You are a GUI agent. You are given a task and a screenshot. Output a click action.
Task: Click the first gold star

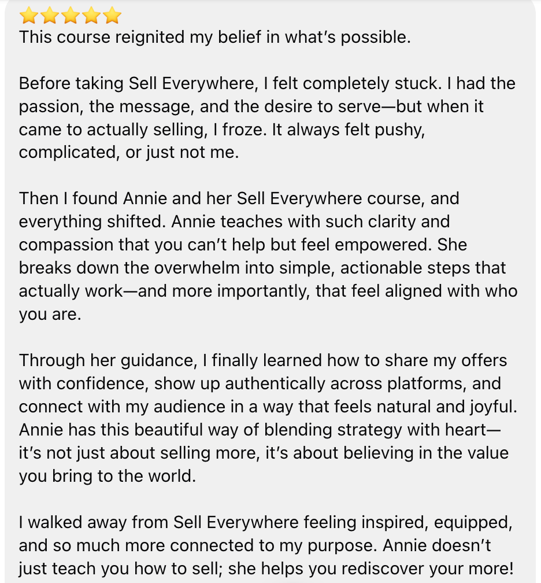click(x=28, y=16)
